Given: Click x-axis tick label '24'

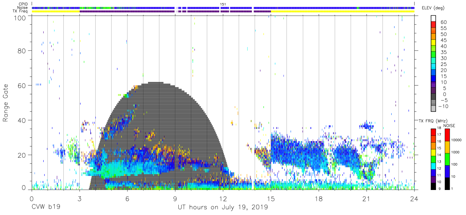Looking at the screenshot, I should (x=414, y=198).
